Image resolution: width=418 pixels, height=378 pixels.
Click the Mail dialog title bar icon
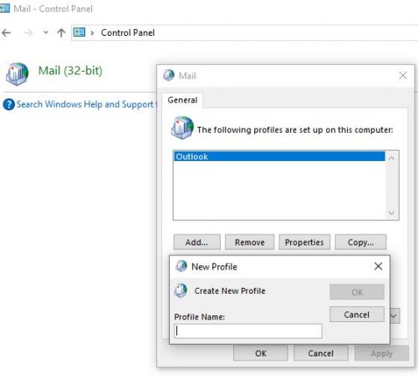coord(169,75)
